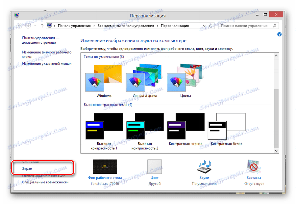This screenshot has height=204, width=296.
Task: Open the Экран link
Action: [27, 169]
